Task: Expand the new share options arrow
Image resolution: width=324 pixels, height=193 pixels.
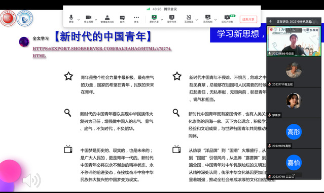Action: point(162,20)
